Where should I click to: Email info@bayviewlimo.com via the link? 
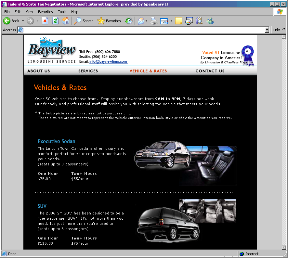pos(108,61)
